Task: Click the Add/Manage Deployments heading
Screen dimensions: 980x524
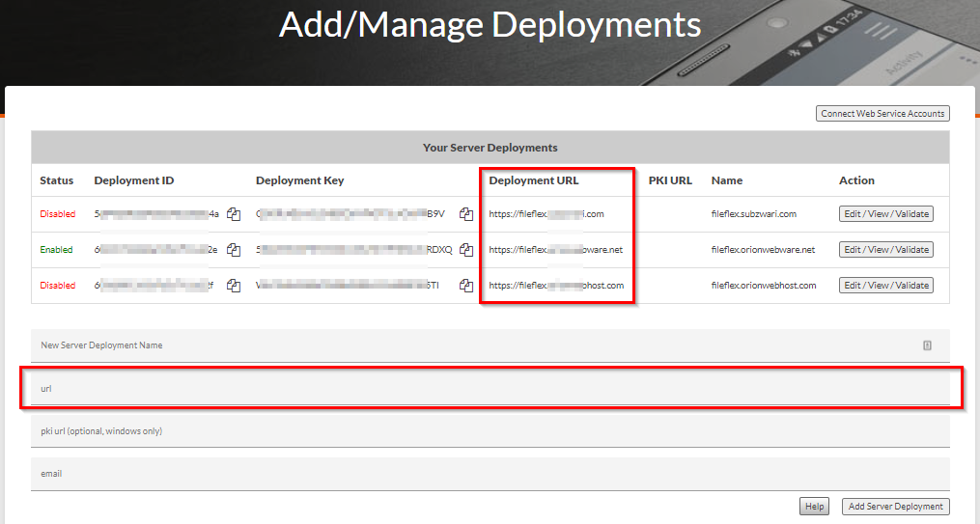Action: click(x=490, y=25)
